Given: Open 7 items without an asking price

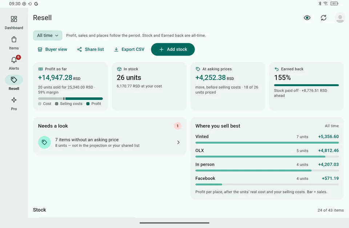Looking at the screenshot, I should coord(109,142).
